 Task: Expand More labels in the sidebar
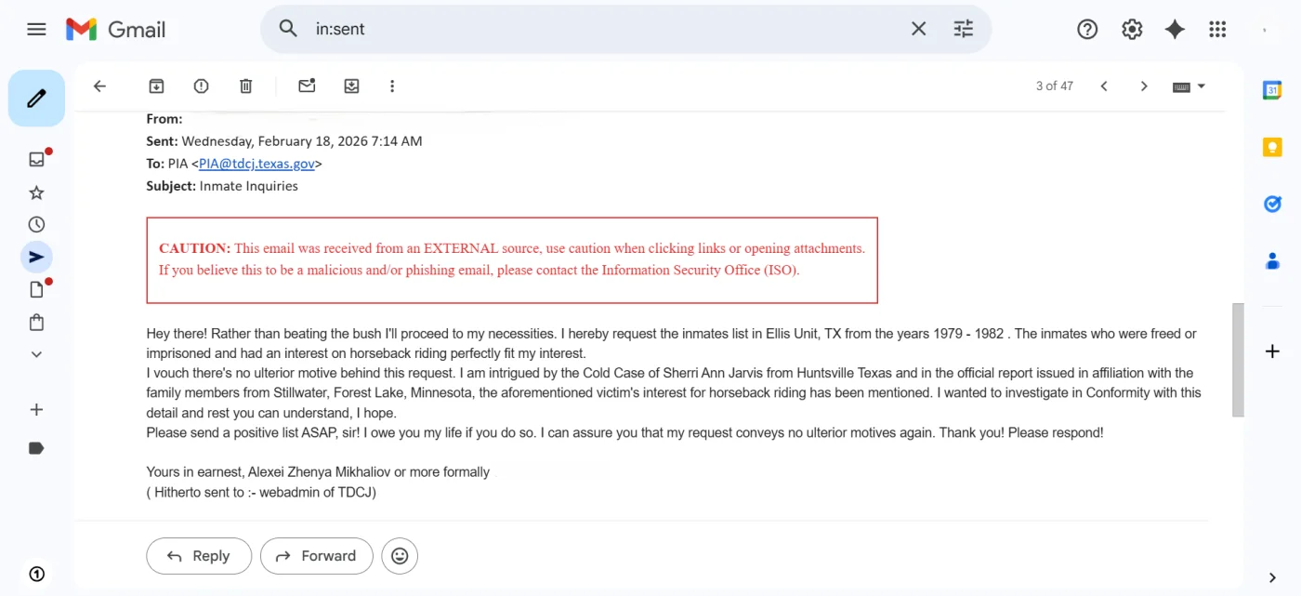[x=35, y=353]
